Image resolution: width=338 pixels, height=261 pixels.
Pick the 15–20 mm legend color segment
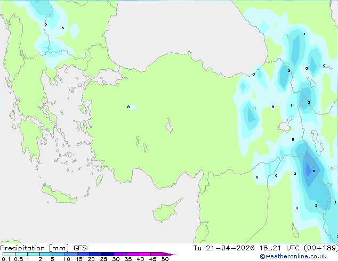click(83, 254)
